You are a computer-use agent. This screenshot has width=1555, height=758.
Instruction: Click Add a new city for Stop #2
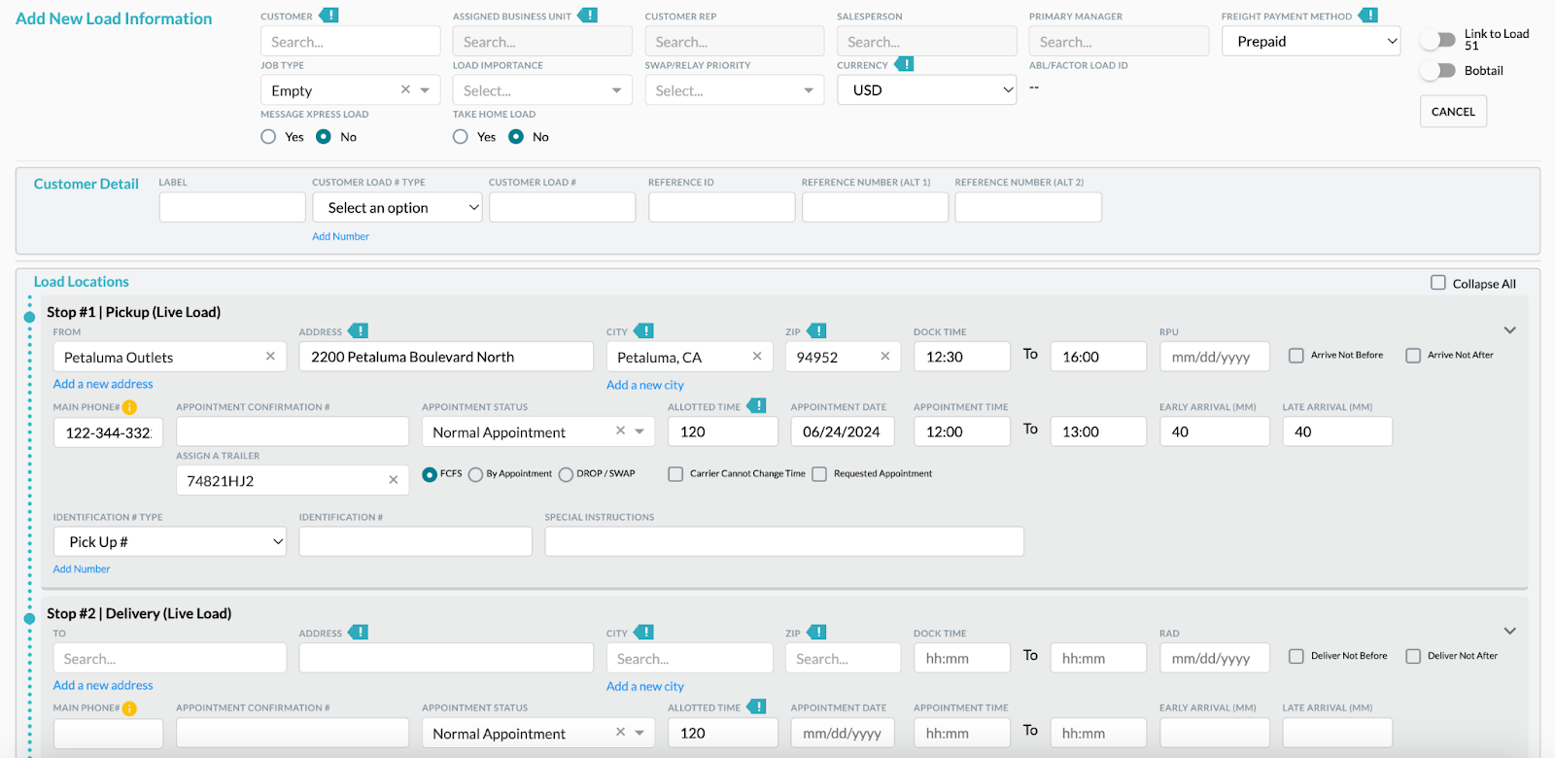[645, 686]
